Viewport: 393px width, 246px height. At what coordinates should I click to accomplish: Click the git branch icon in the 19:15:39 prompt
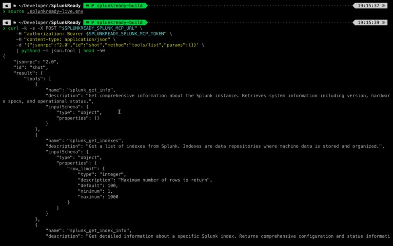pyautogui.click(x=93, y=22)
